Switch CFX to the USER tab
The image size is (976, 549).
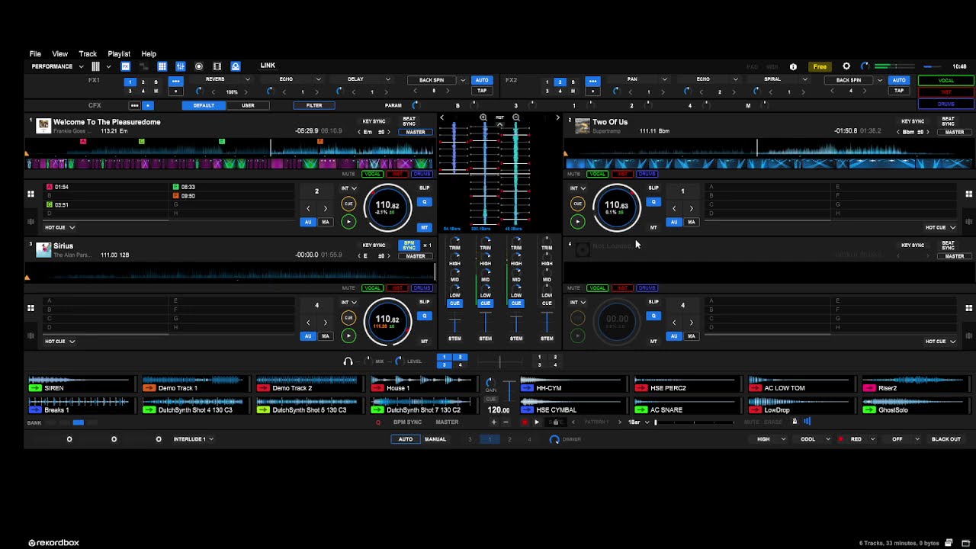click(x=248, y=105)
